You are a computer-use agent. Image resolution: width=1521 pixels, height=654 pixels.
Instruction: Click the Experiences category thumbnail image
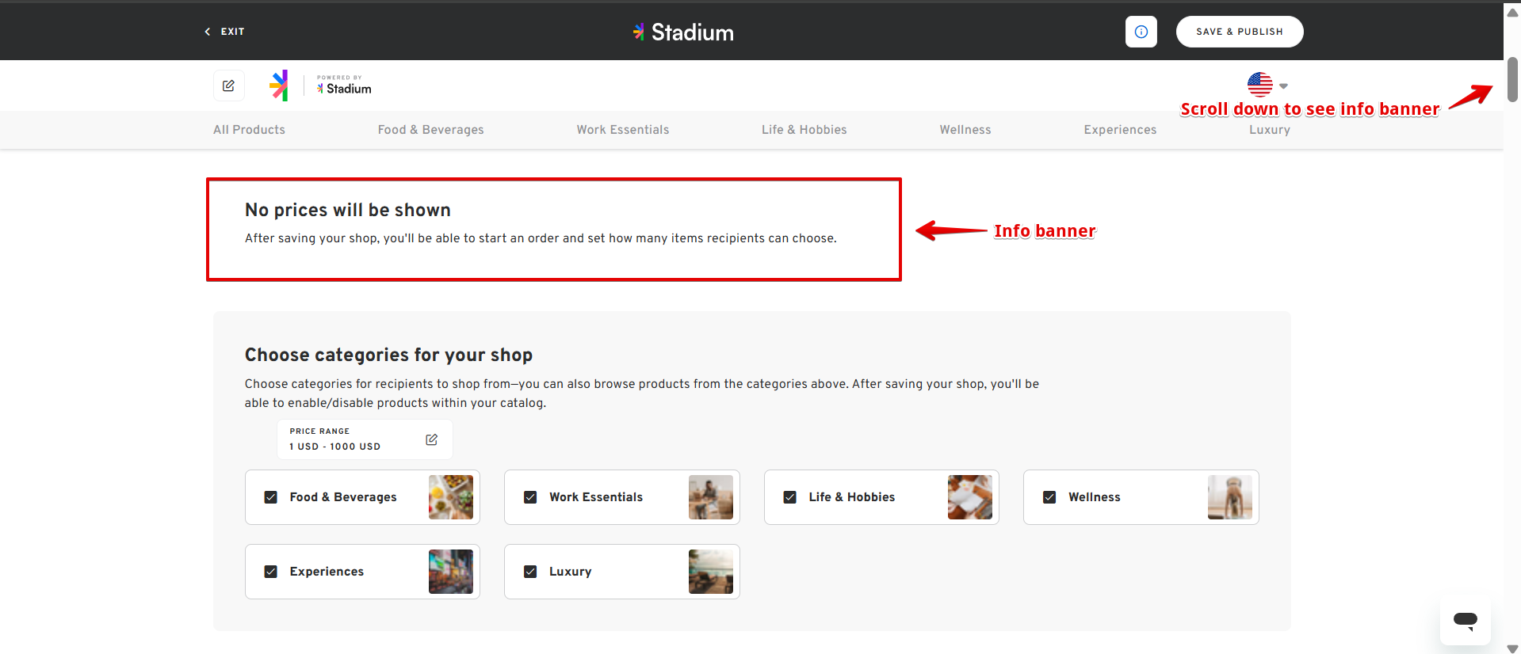pyautogui.click(x=450, y=572)
